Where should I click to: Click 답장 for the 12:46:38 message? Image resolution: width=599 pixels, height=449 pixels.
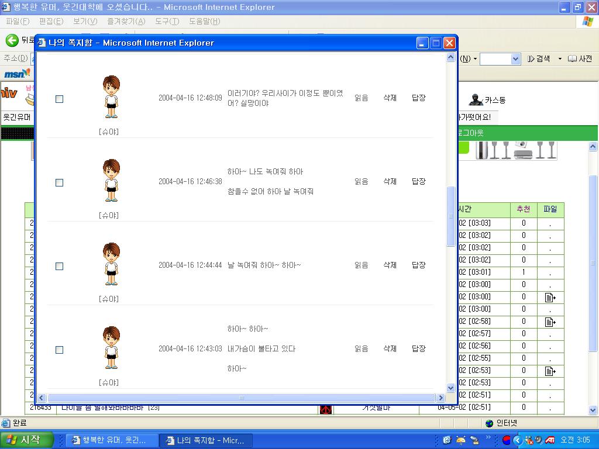coord(419,181)
